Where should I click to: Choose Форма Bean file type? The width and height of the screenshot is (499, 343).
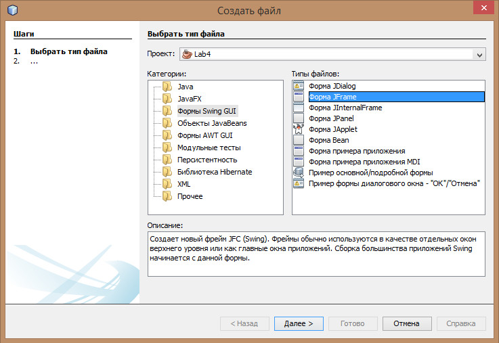[x=329, y=140]
